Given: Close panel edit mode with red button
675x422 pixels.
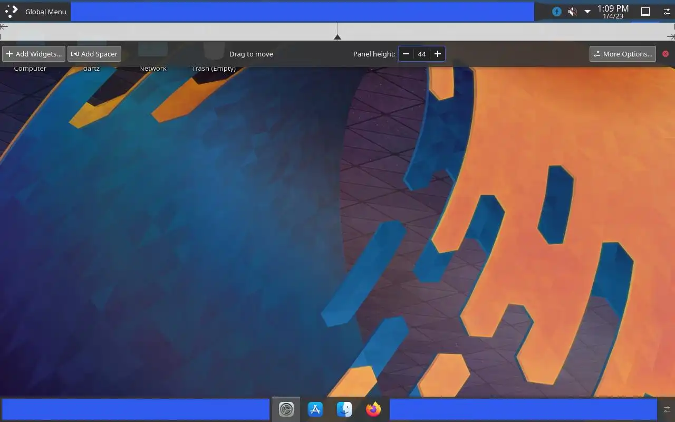Looking at the screenshot, I should (666, 54).
